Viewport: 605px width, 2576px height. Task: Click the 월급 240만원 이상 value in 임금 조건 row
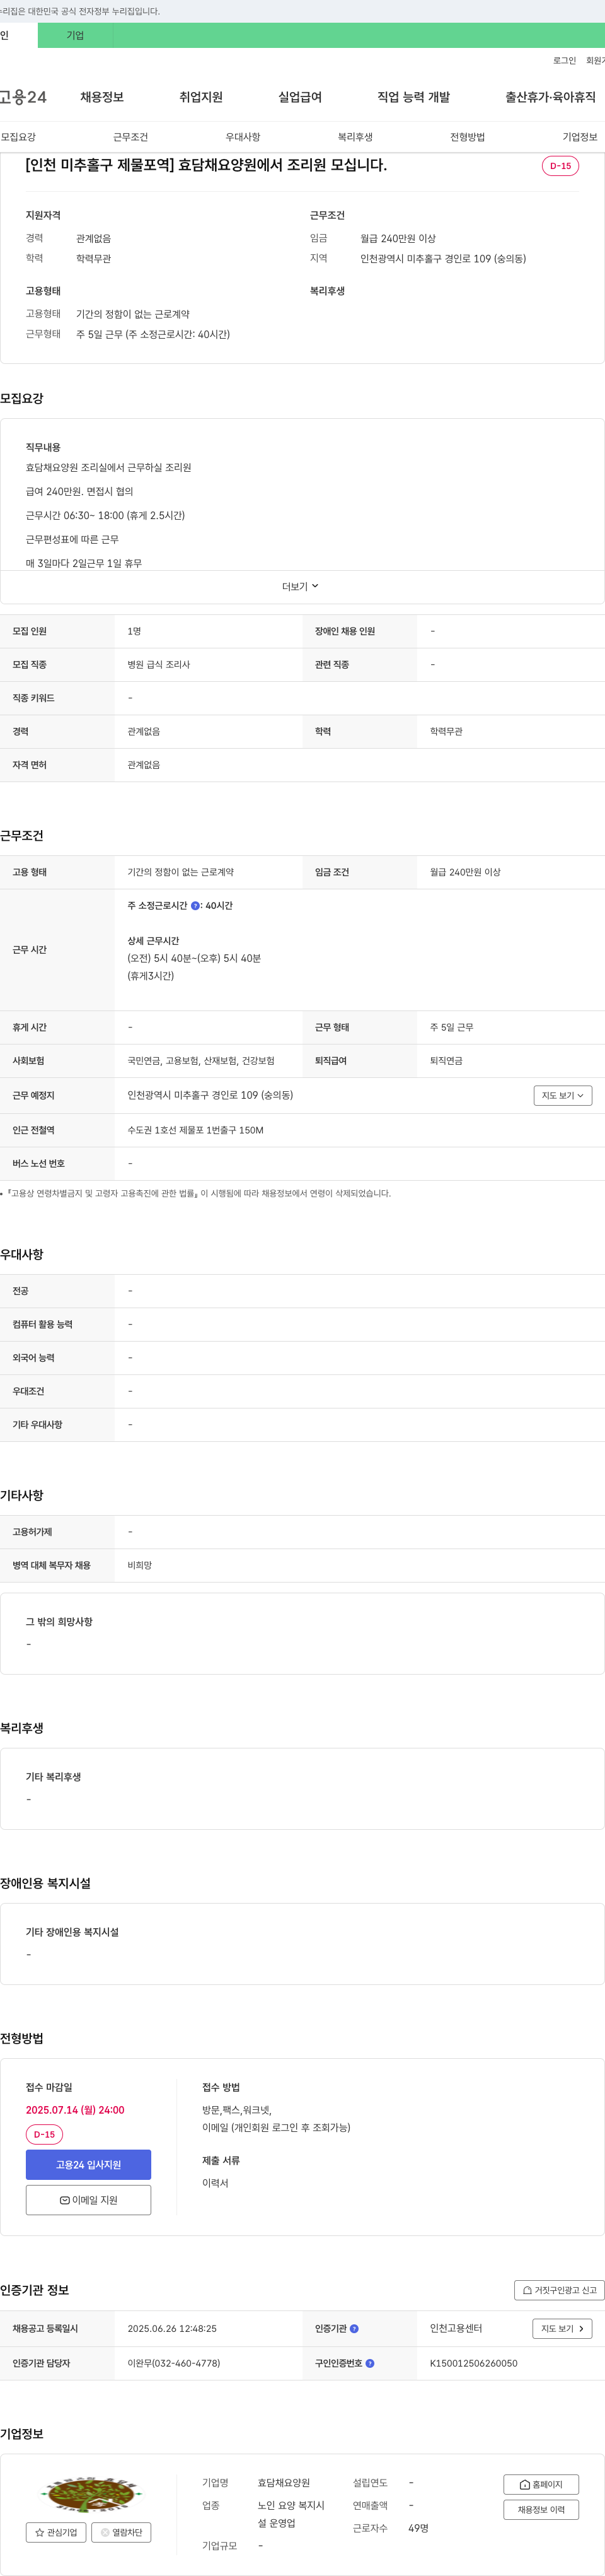[x=465, y=873]
